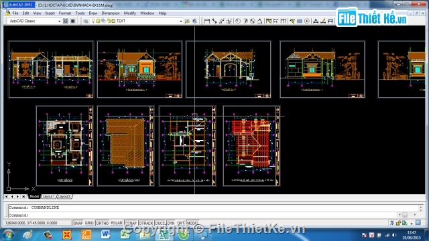The image size is (429, 241).
Task: Toggle ORTHO mode
Action: pyautogui.click(x=103, y=223)
